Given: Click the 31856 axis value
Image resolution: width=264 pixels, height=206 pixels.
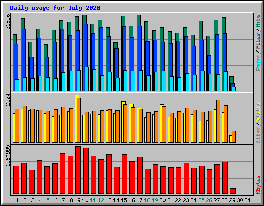Looking at the screenshot, I should 8,22.
